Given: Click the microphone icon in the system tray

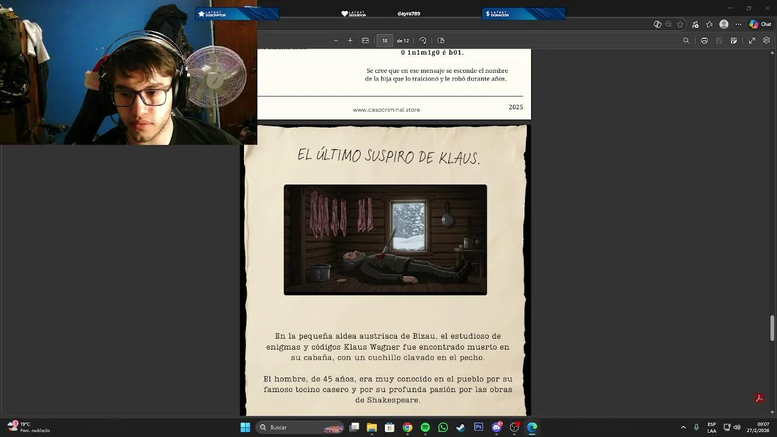Looking at the screenshot, I should 696,427.
